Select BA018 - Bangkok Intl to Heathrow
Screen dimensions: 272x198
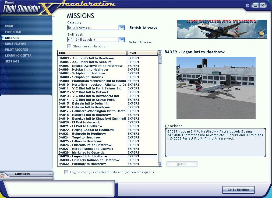pyautogui.click(x=108, y=115)
